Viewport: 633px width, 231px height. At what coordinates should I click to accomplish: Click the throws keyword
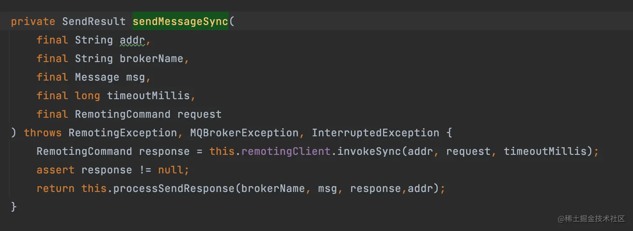(x=43, y=133)
